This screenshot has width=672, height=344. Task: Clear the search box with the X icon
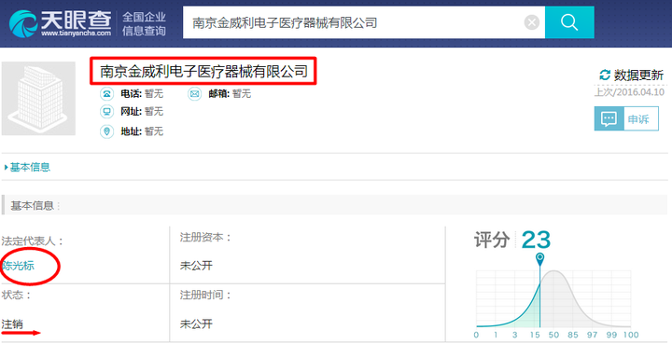click(x=531, y=22)
